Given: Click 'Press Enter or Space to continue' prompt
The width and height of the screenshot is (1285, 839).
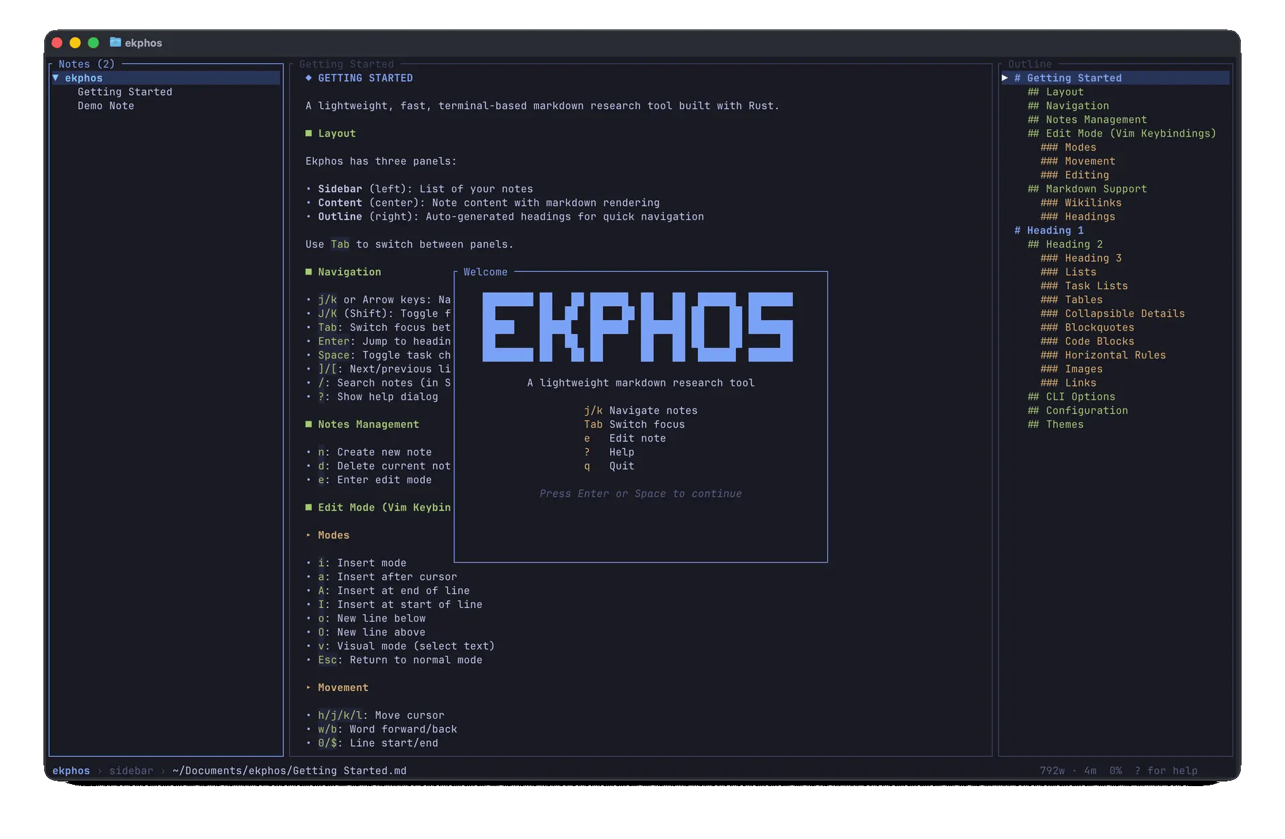Looking at the screenshot, I should (640, 493).
